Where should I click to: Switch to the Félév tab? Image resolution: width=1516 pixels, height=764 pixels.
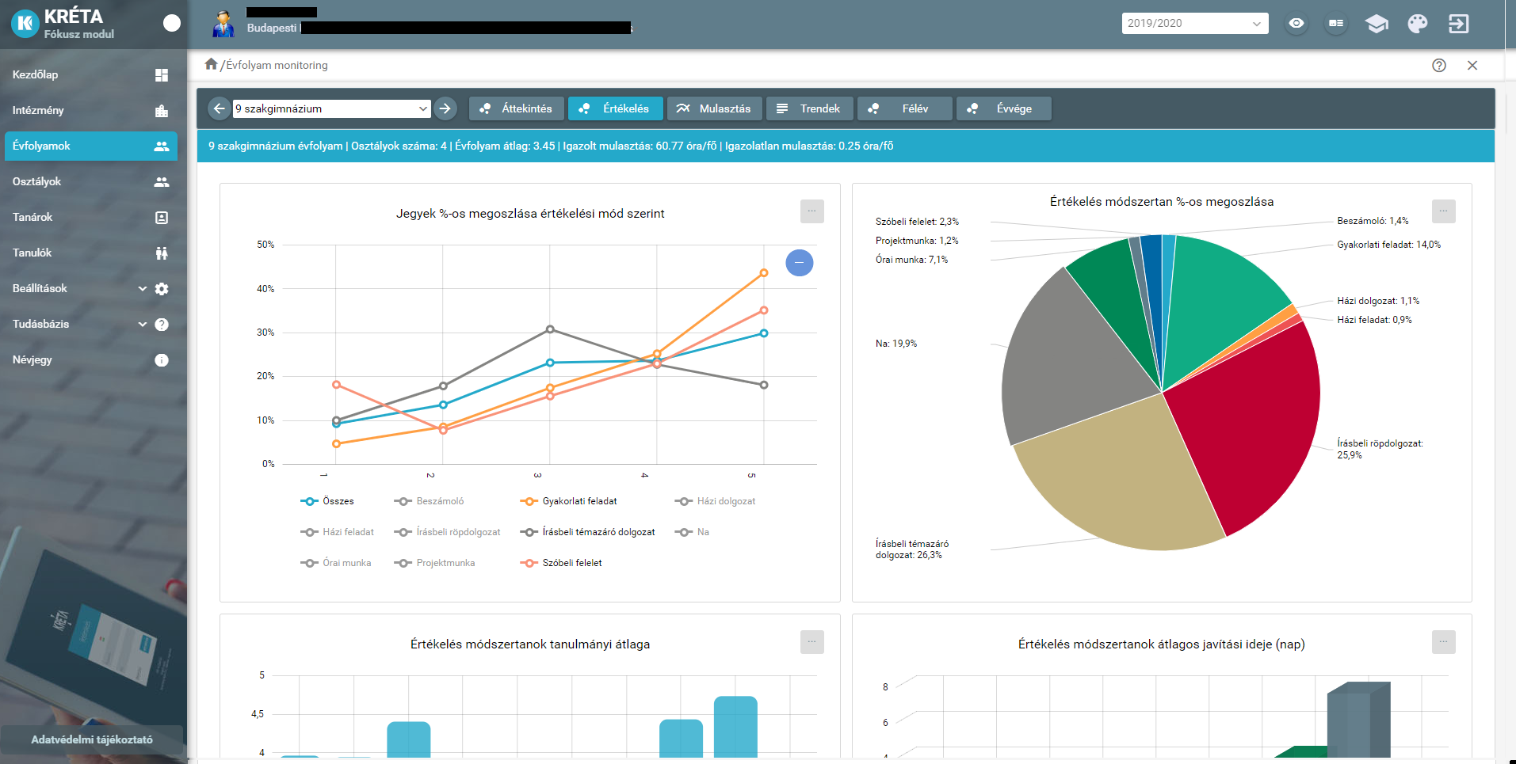[x=905, y=108]
